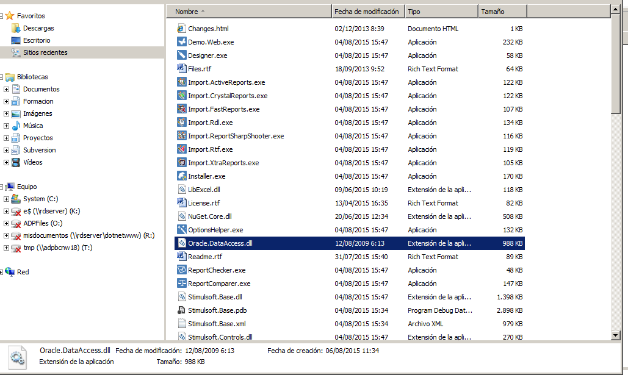Click the Oracle.DataAccess.dll icon in details pane
The image size is (628, 375).
click(17, 357)
